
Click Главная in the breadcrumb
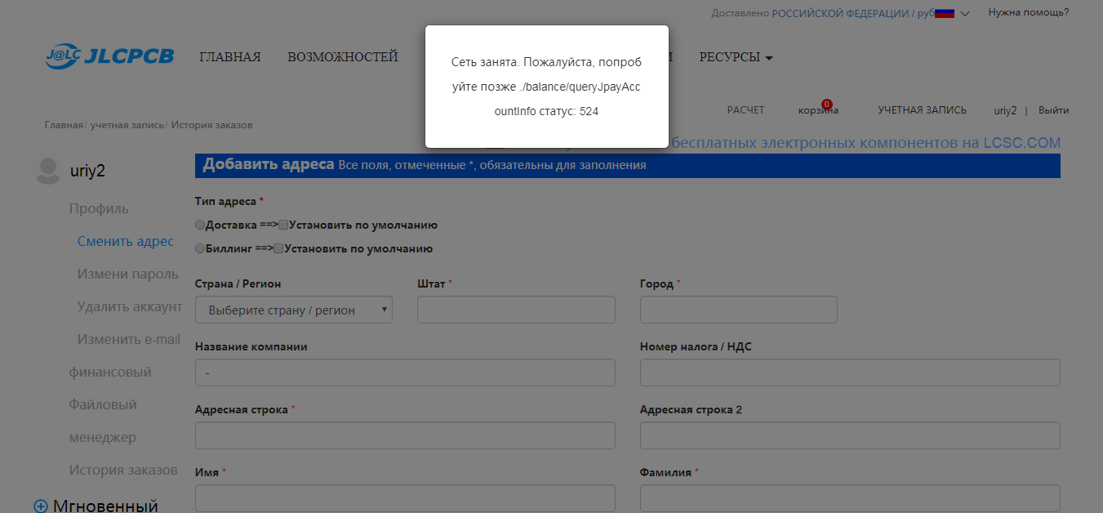point(64,125)
